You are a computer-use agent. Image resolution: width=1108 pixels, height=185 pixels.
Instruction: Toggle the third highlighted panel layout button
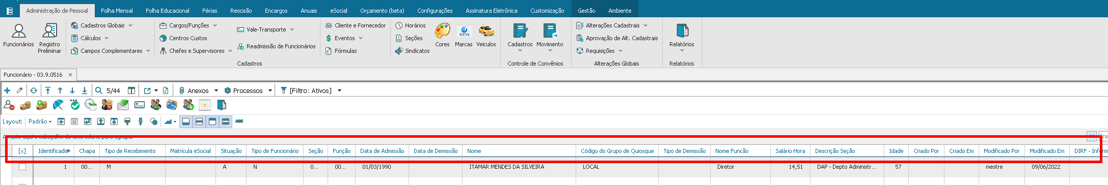[212, 121]
